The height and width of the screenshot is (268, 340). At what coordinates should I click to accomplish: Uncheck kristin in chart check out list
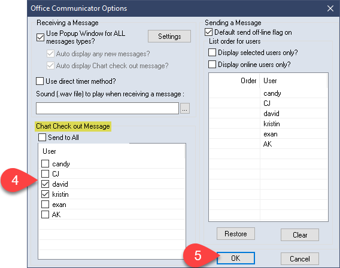(x=45, y=194)
